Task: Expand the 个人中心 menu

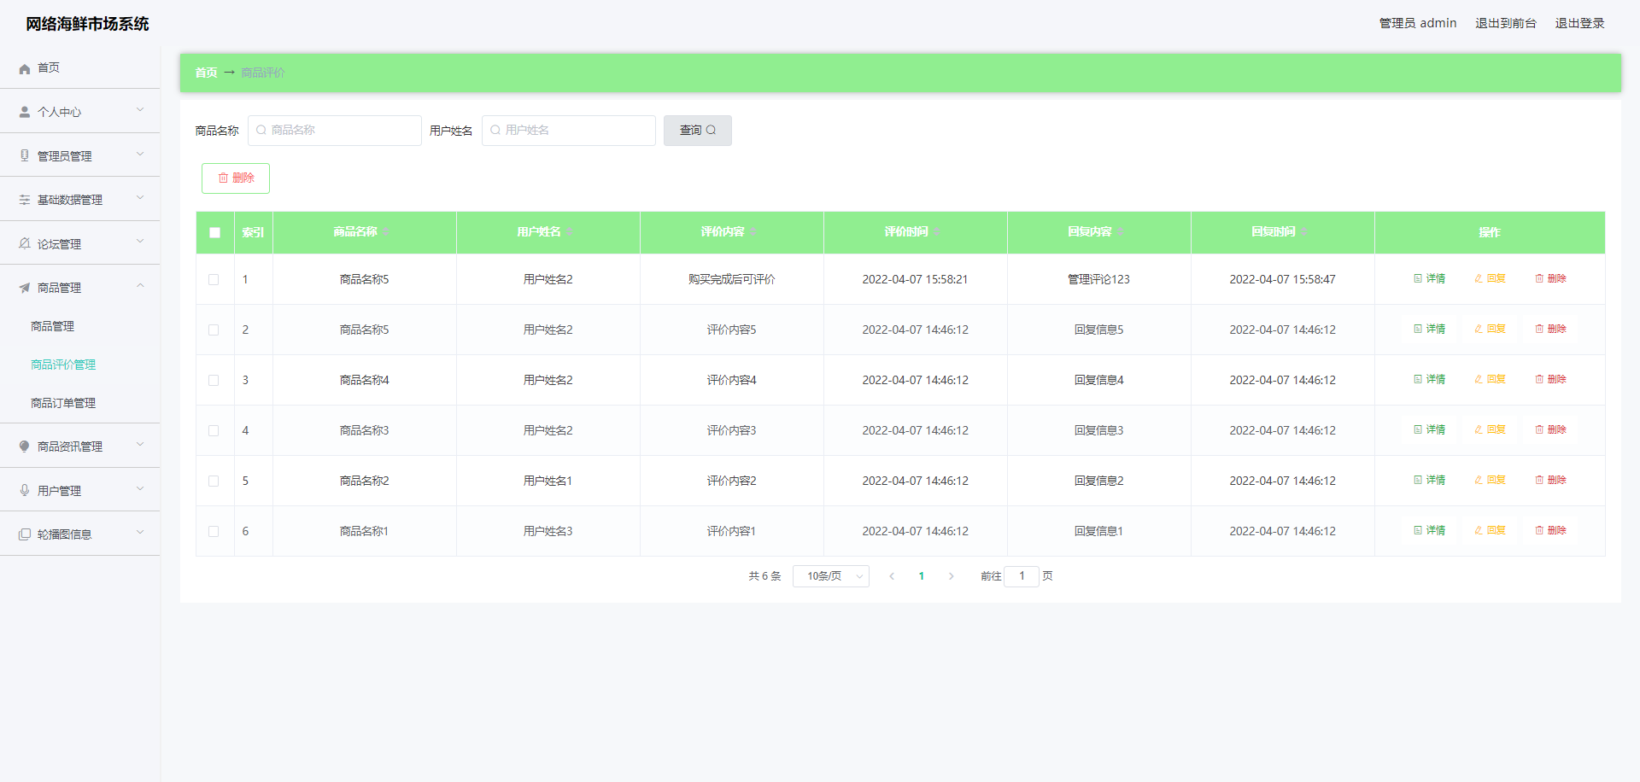Action: [x=80, y=111]
